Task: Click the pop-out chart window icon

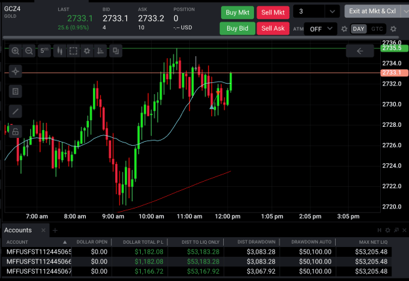Action: click(x=116, y=51)
